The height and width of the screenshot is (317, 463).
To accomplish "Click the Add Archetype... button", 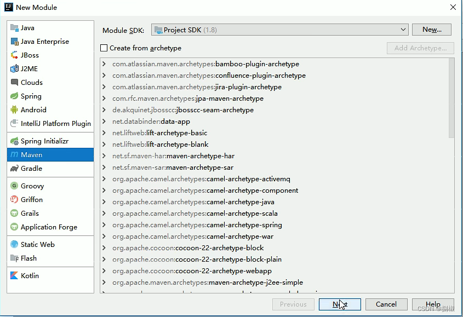I will pos(420,48).
